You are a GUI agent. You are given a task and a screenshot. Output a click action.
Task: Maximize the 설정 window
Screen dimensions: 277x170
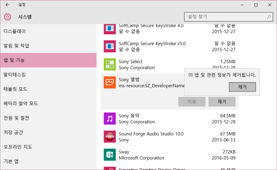click(256, 5)
